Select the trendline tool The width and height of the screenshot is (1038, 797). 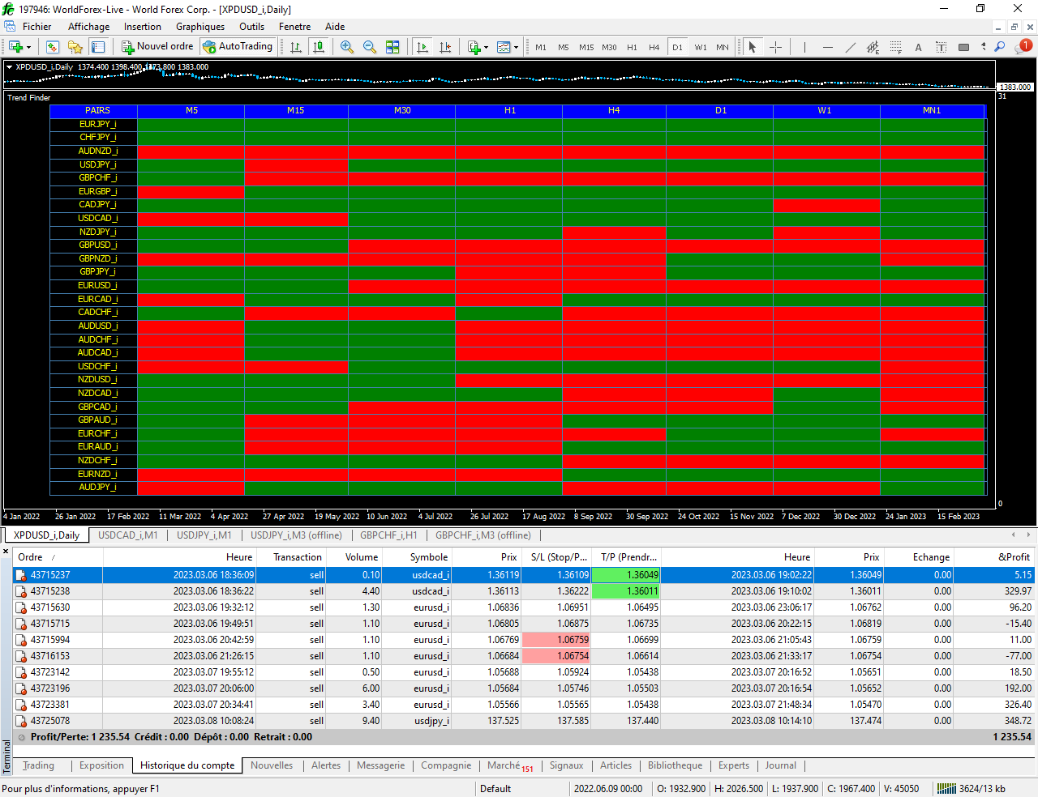[850, 47]
